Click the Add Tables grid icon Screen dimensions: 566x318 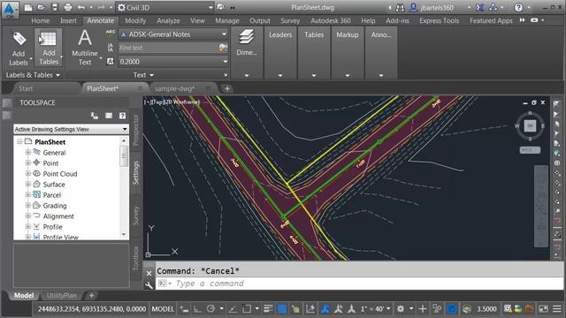pos(49,38)
